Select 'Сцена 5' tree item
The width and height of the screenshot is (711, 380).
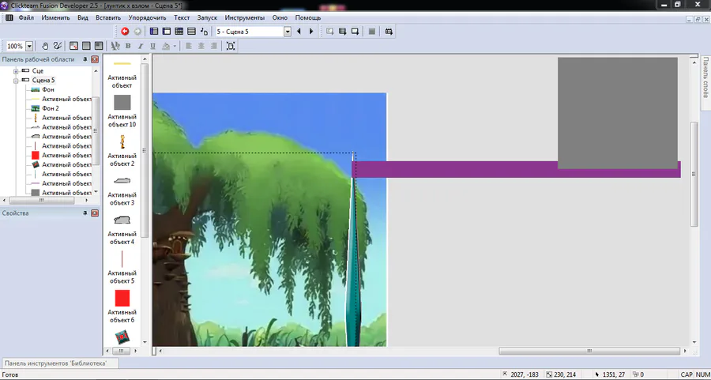click(43, 81)
